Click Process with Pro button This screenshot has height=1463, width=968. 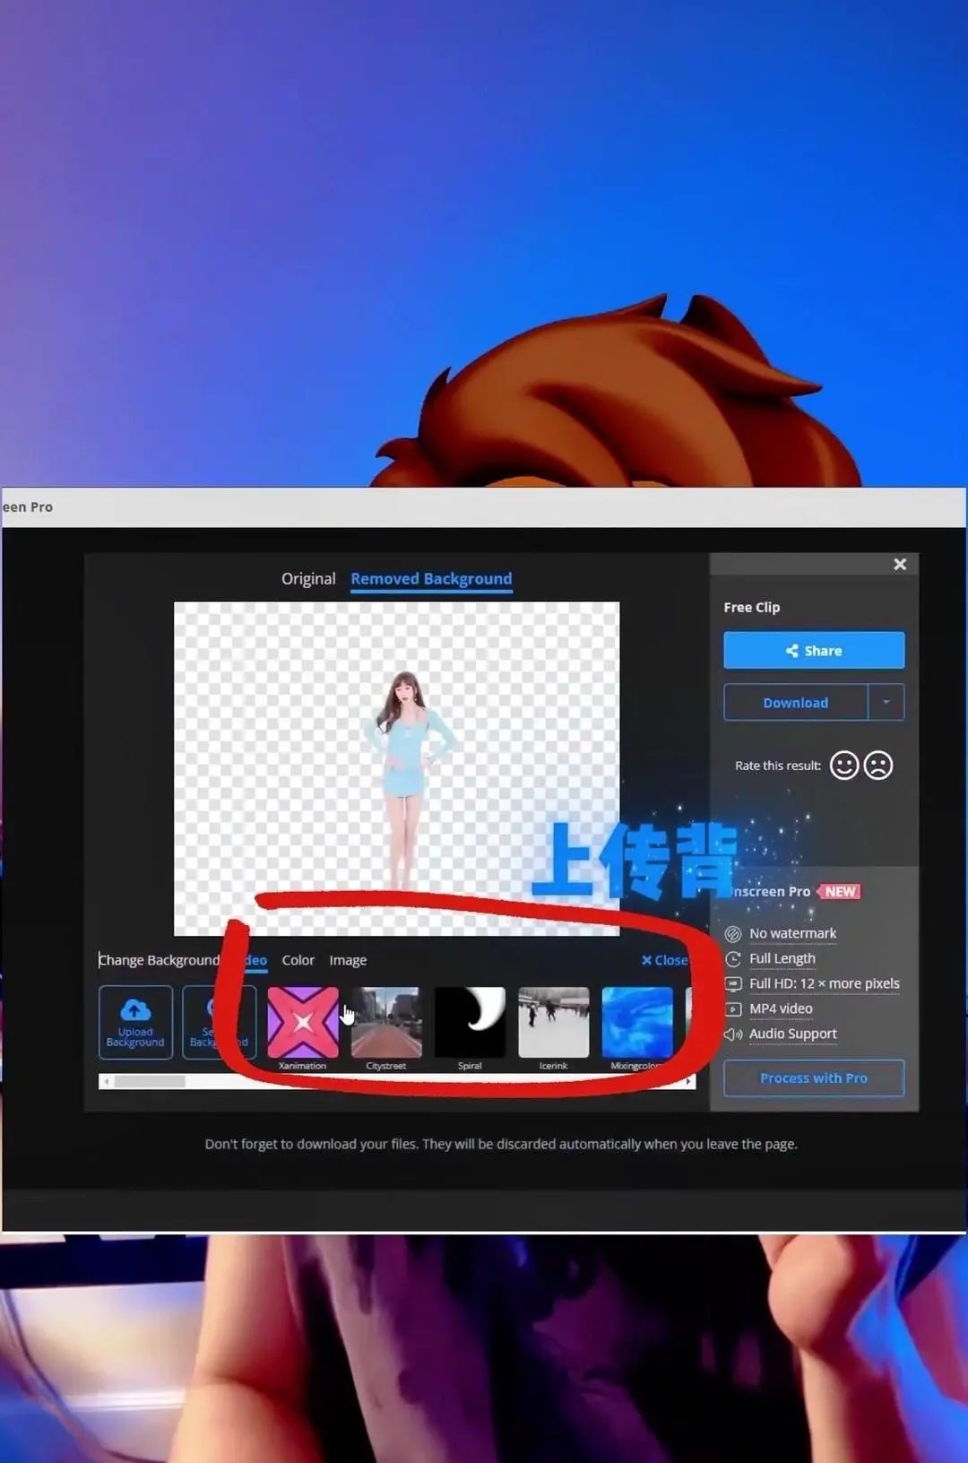(813, 1078)
